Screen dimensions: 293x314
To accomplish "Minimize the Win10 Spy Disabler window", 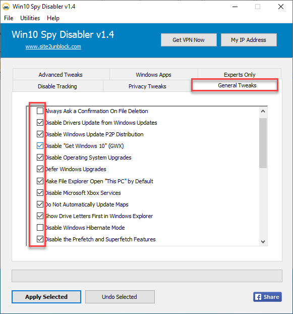I will (235, 7).
